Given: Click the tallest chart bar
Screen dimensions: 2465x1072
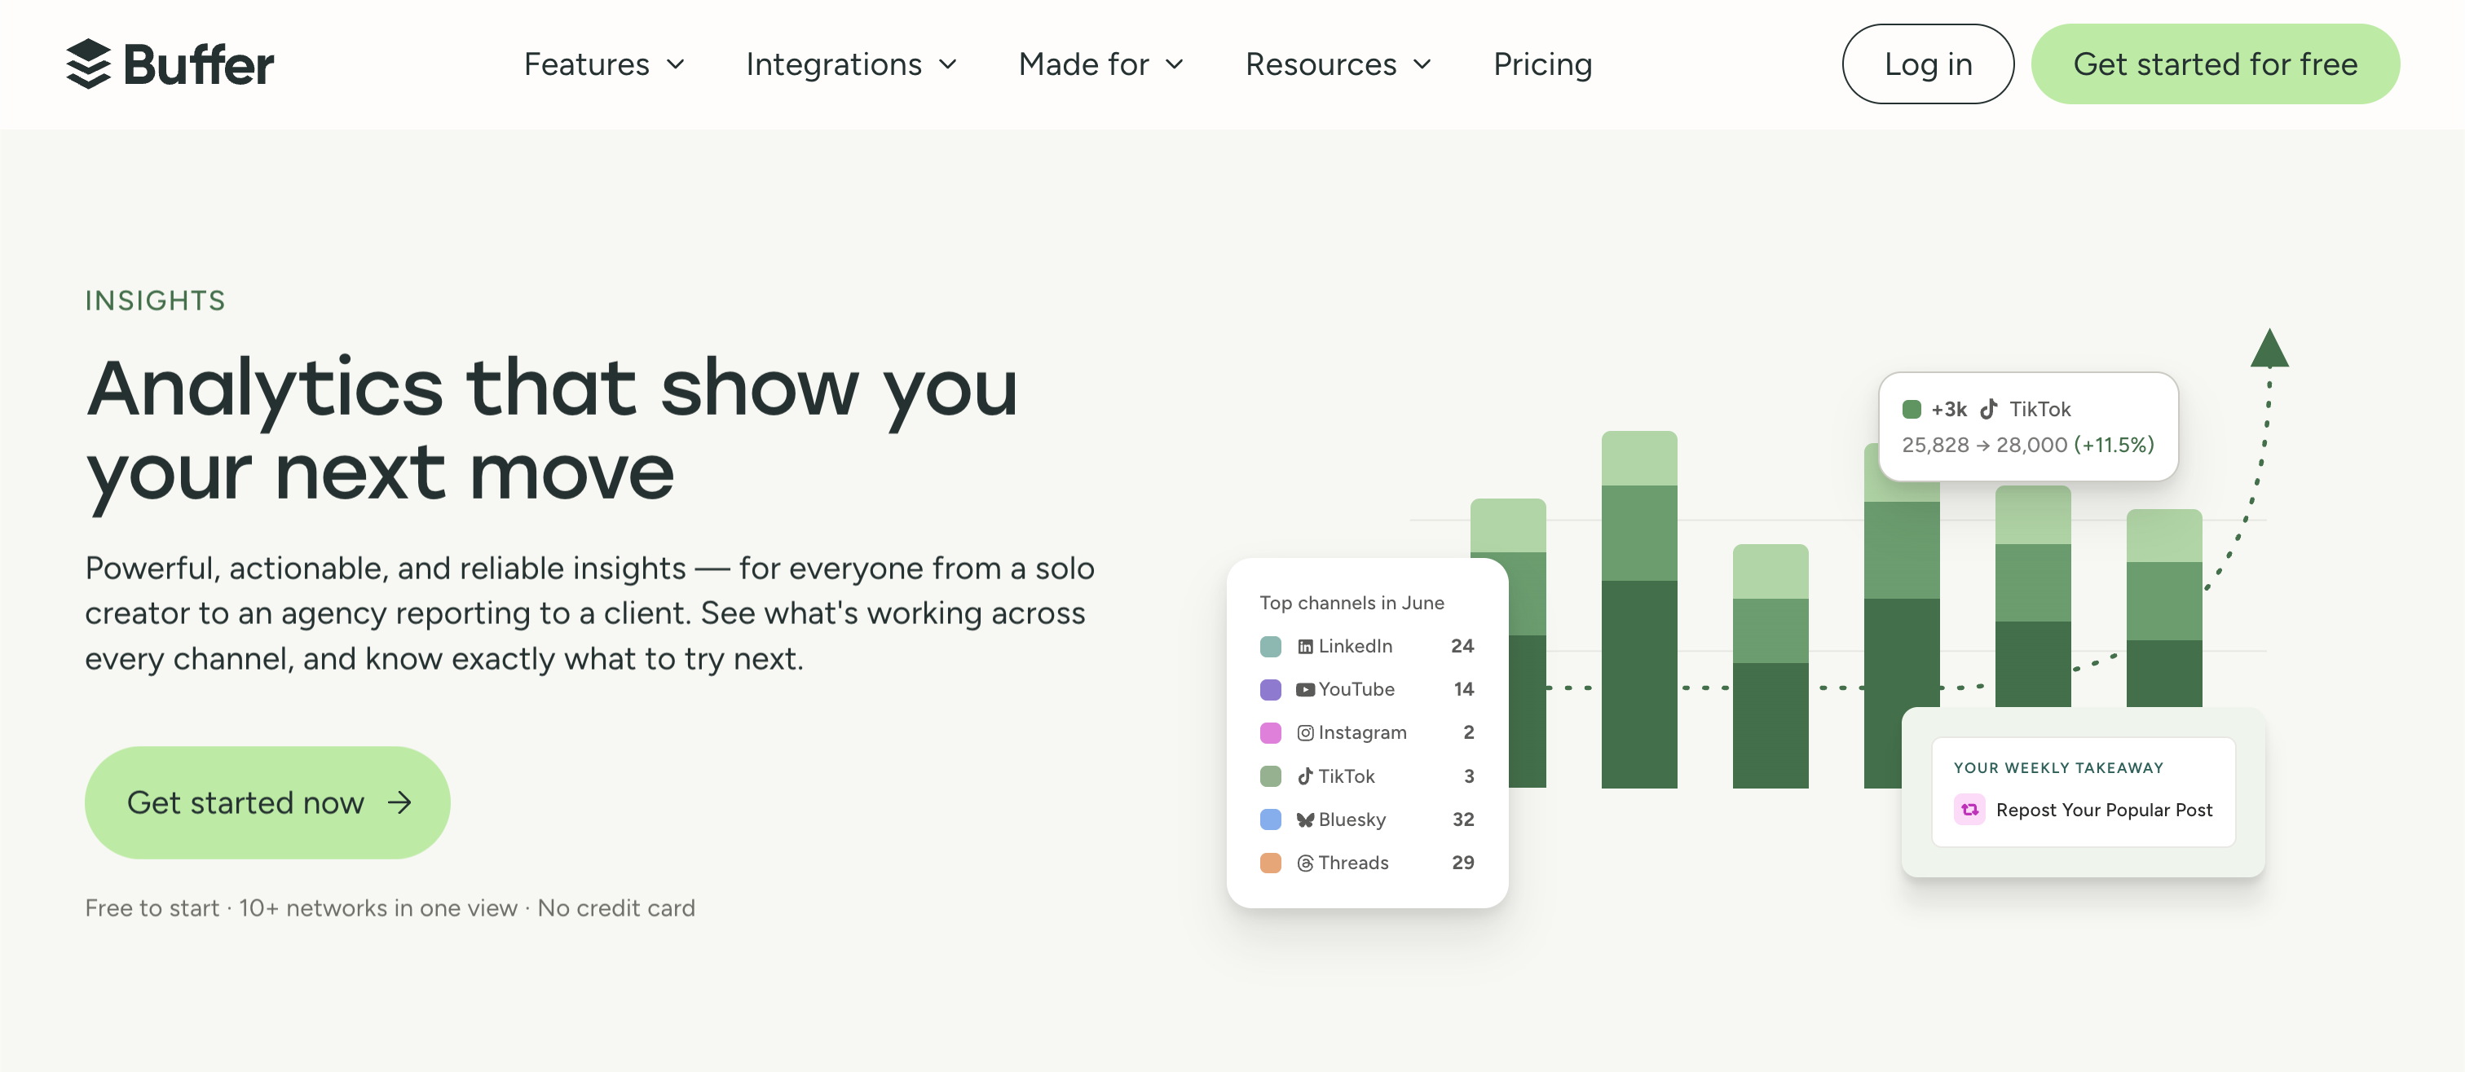Looking at the screenshot, I should click(1639, 609).
